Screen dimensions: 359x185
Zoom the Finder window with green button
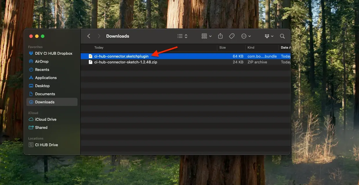[x=43, y=36]
